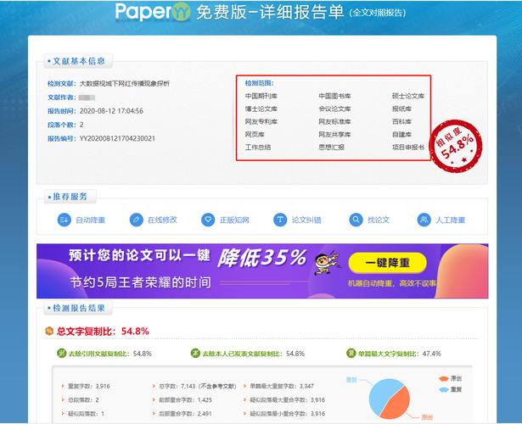The height and width of the screenshot is (424, 522).
Task: Click the green icon before 去除引用文献复制比
Action: (x=62, y=353)
